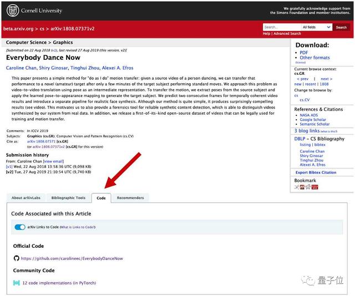This screenshot has height=296, width=355.
Task: Open the Other formats download link
Action: click(315, 58)
